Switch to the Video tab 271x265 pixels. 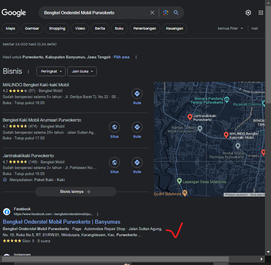[80, 28]
